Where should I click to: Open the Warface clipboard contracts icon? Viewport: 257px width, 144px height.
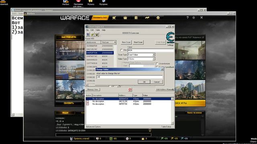(x=136, y=18)
